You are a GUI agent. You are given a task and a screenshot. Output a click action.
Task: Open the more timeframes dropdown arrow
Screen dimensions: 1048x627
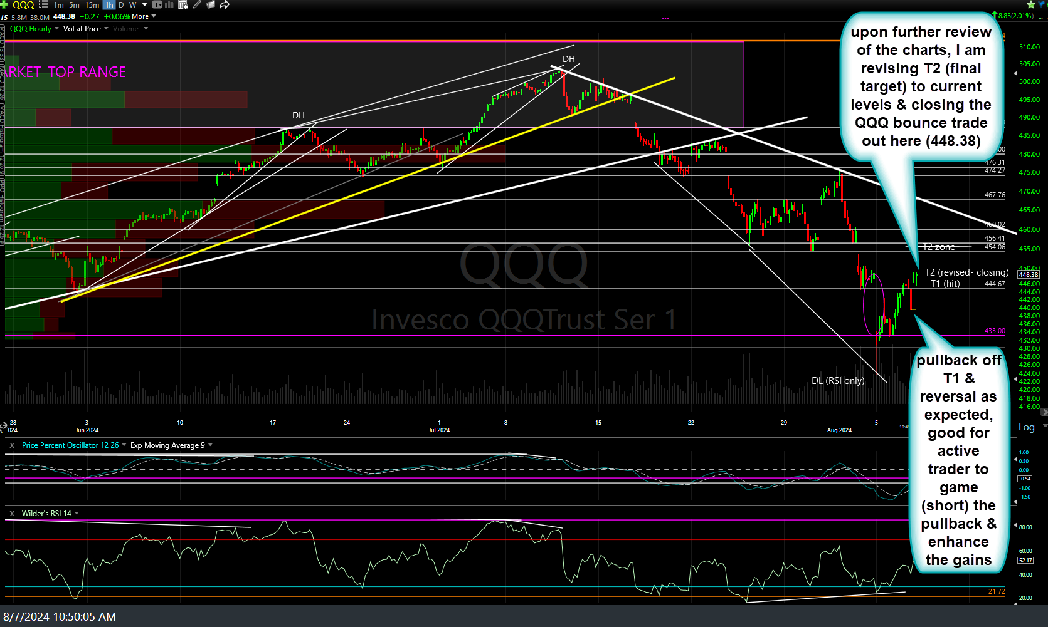[x=144, y=5]
